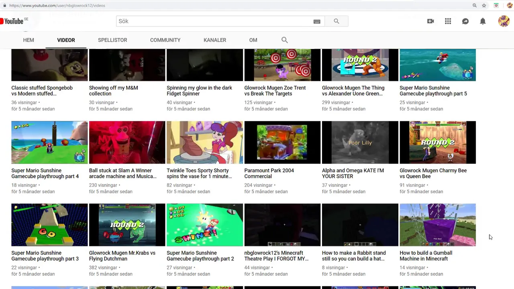Open Super Mario Sunshine part 3 title
Viewport: 514px width, 289px height.
45,256
